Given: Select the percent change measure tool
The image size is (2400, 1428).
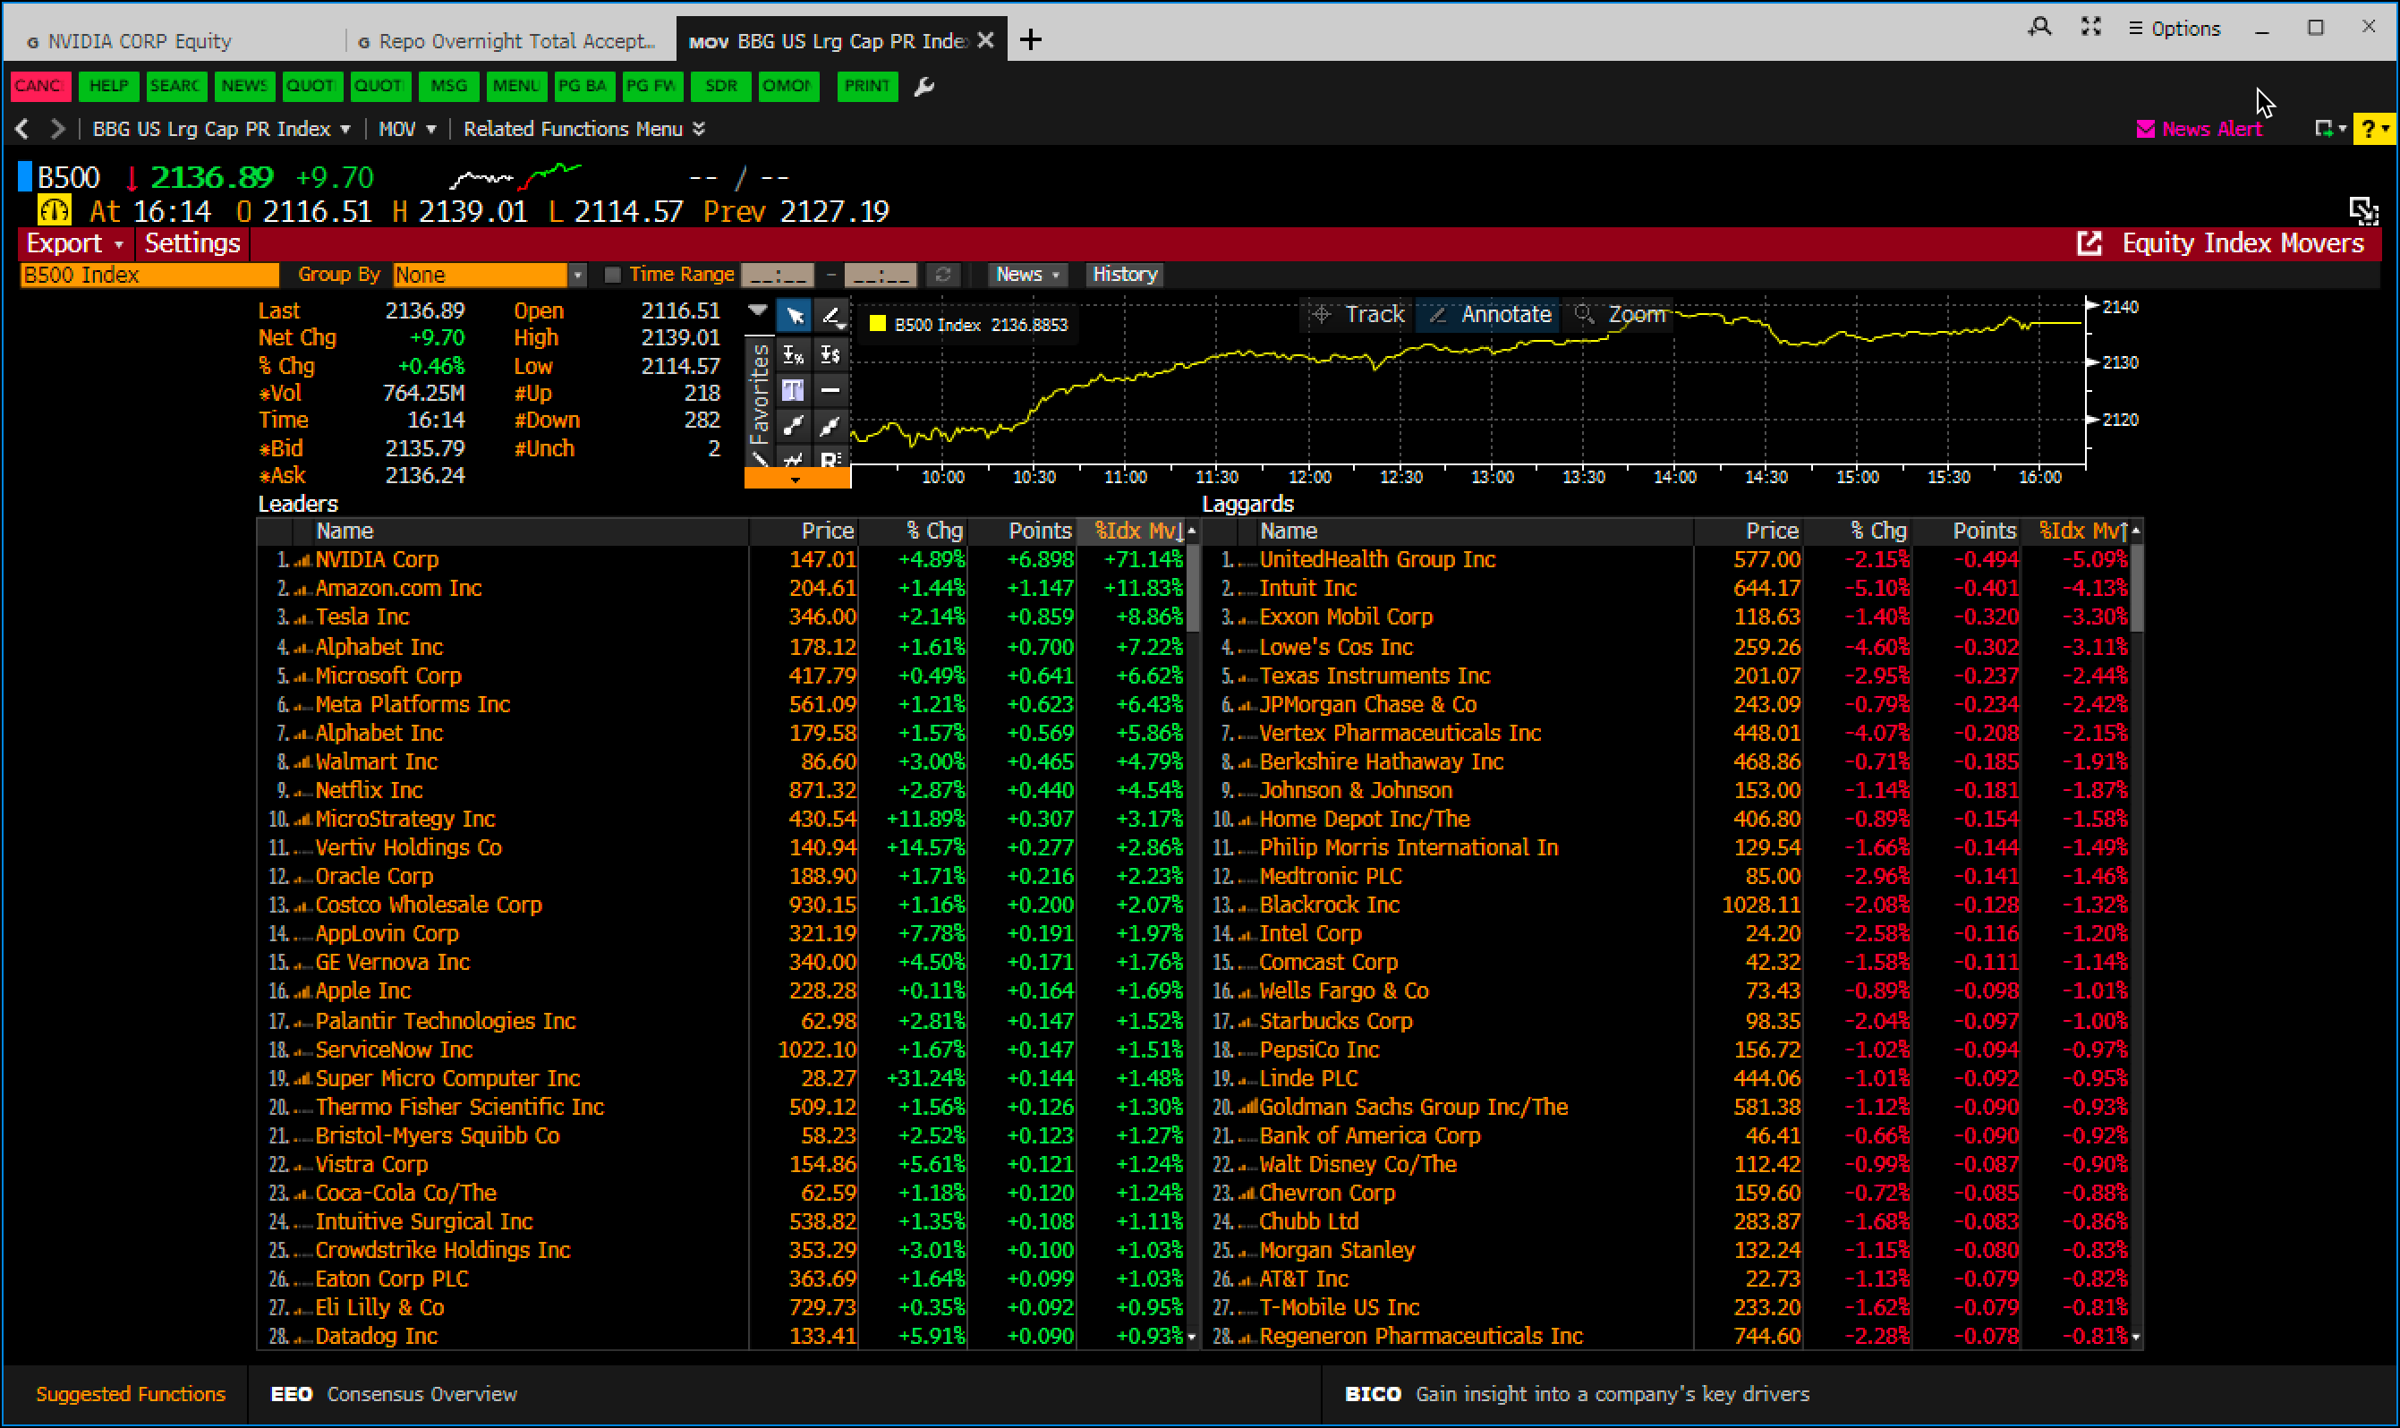Looking at the screenshot, I should pos(794,354).
